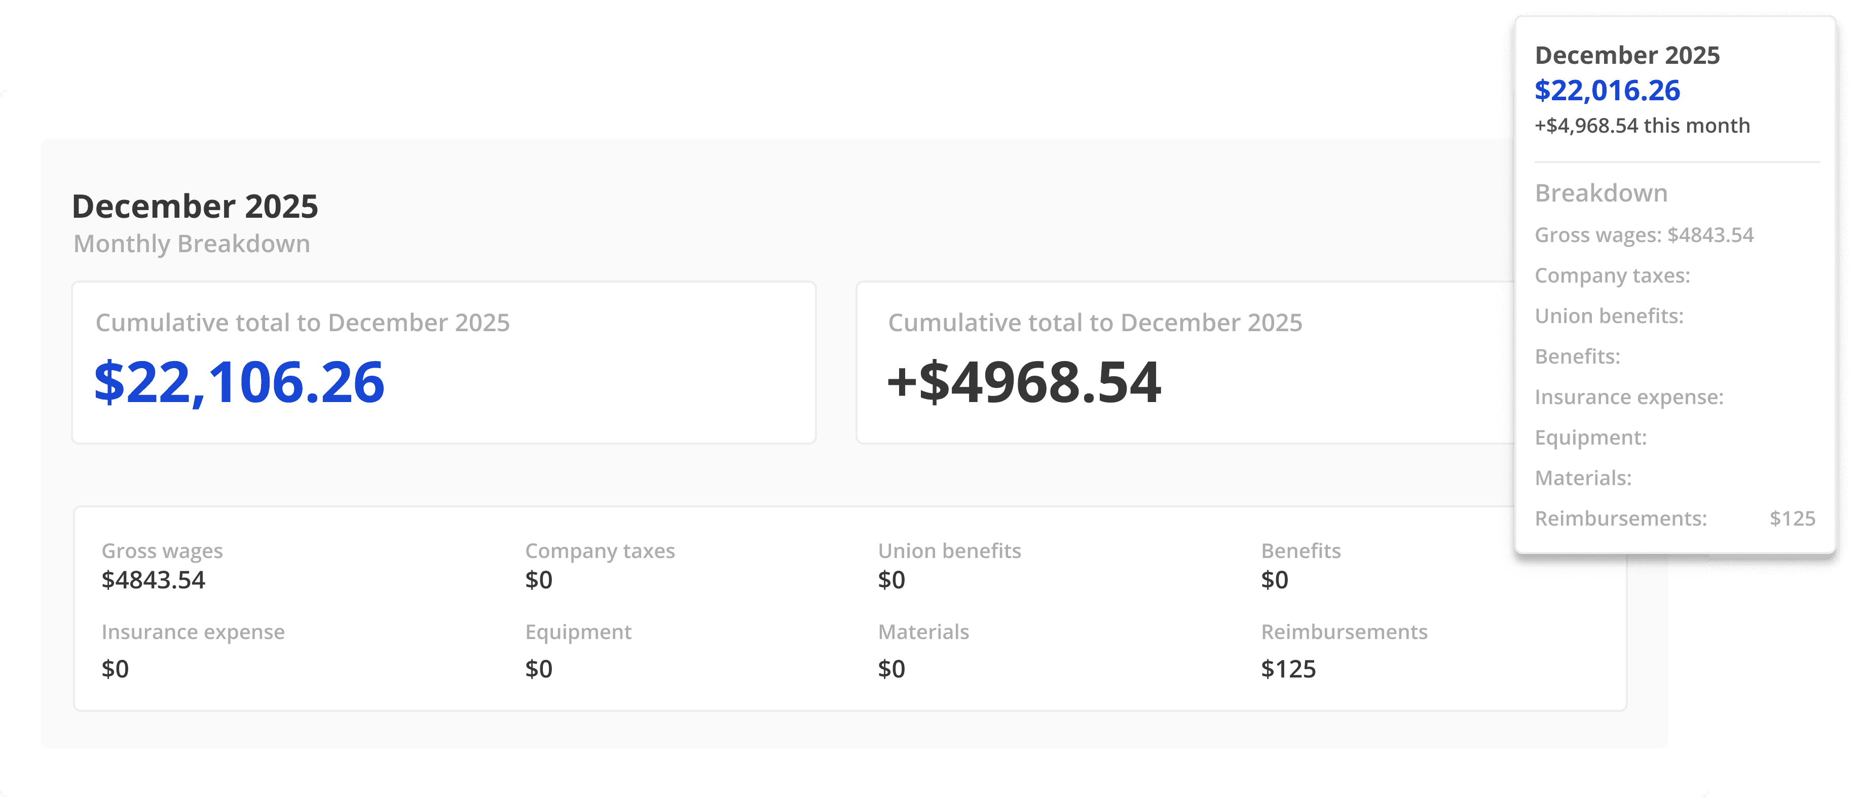Screen dimensions: 1860x797
Task: Click the 'Materials:' row in popup
Action: point(1583,478)
